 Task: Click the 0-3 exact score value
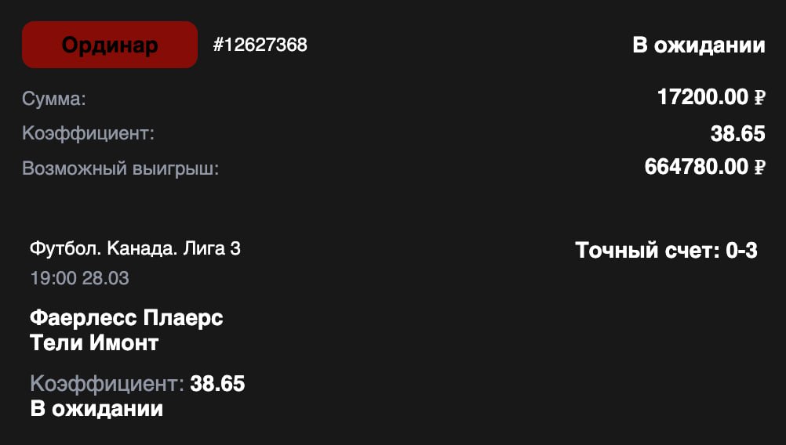pyautogui.click(x=741, y=251)
